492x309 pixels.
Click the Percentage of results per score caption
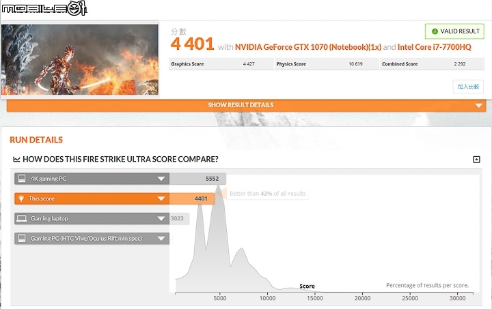coord(427,286)
